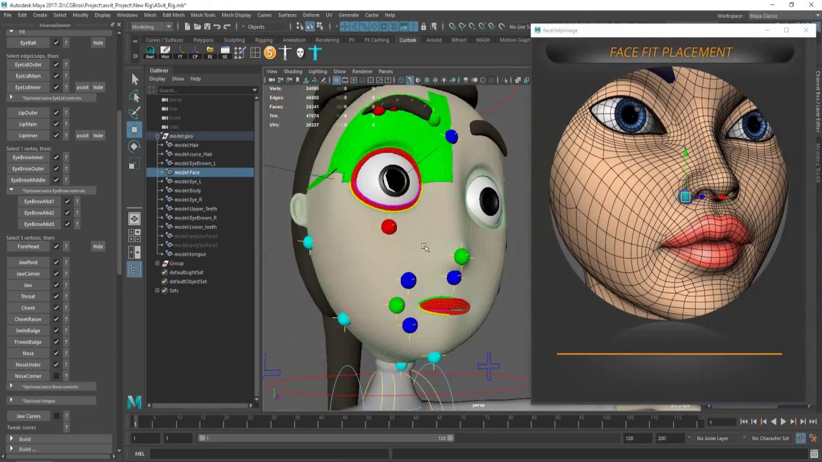Open the viewport Shading menu
Image resolution: width=822 pixels, height=462 pixels.
pyautogui.click(x=293, y=71)
